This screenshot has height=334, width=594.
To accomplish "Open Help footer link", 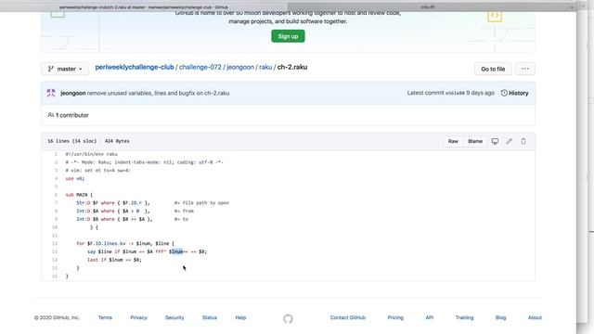I will pyautogui.click(x=240, y=317).
